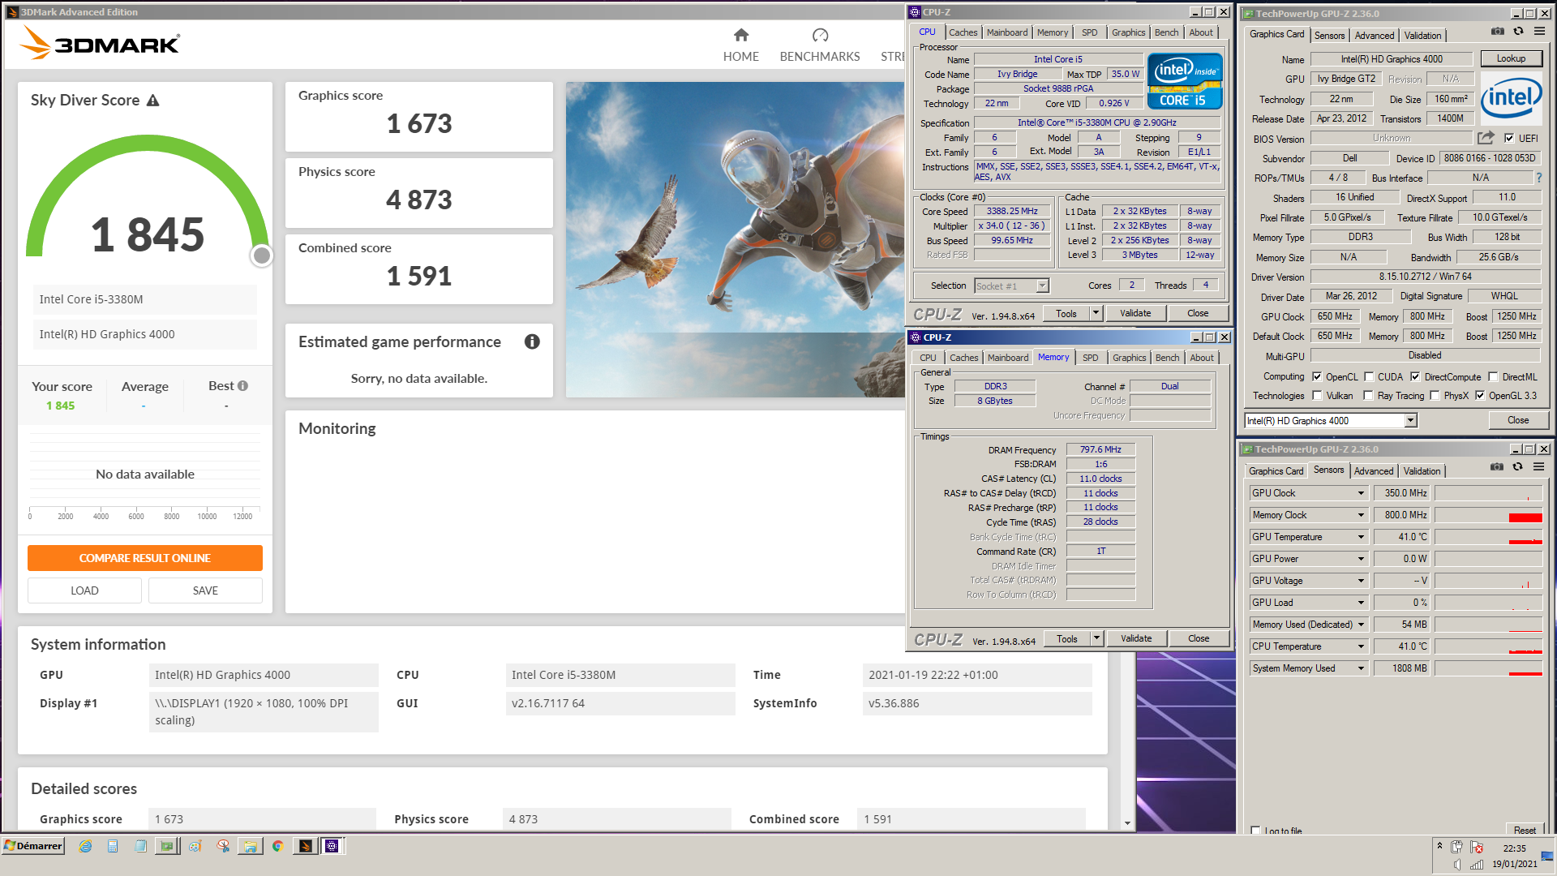The height and width of the screenshot is (876, 1557).
Task: Click Reset in GPU-Z Sensors window
Action: [1525, 830]
